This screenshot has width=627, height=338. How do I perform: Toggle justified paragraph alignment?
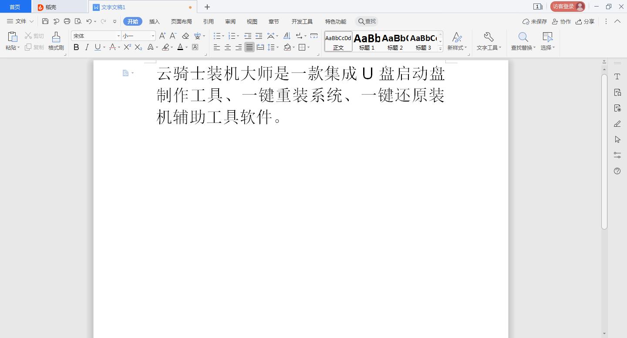coord(249,47)
